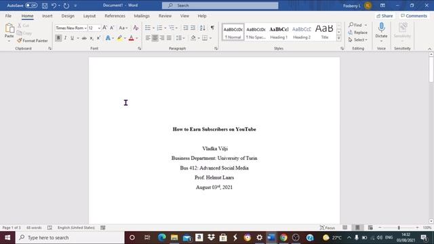Switch to the Review tab
This screenshot has height=244, width=434.
coord(165,16)
